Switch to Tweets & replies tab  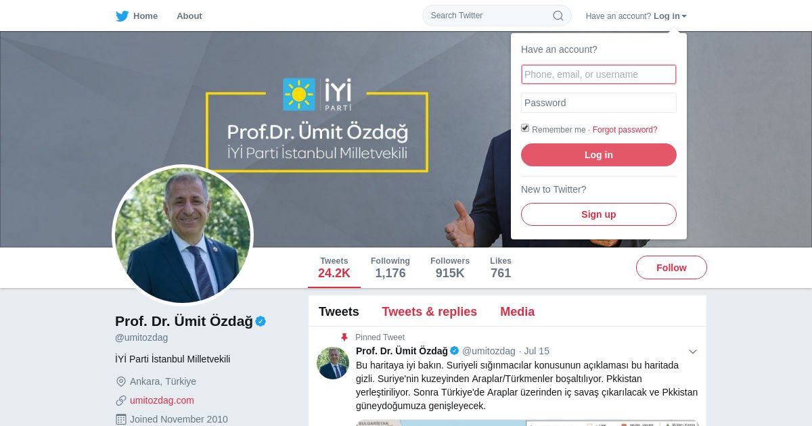click(x=430, y=312)
